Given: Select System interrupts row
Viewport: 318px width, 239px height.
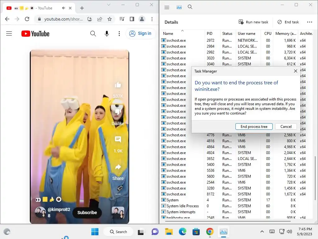Looking at the screenshot, I should (237, 212).
